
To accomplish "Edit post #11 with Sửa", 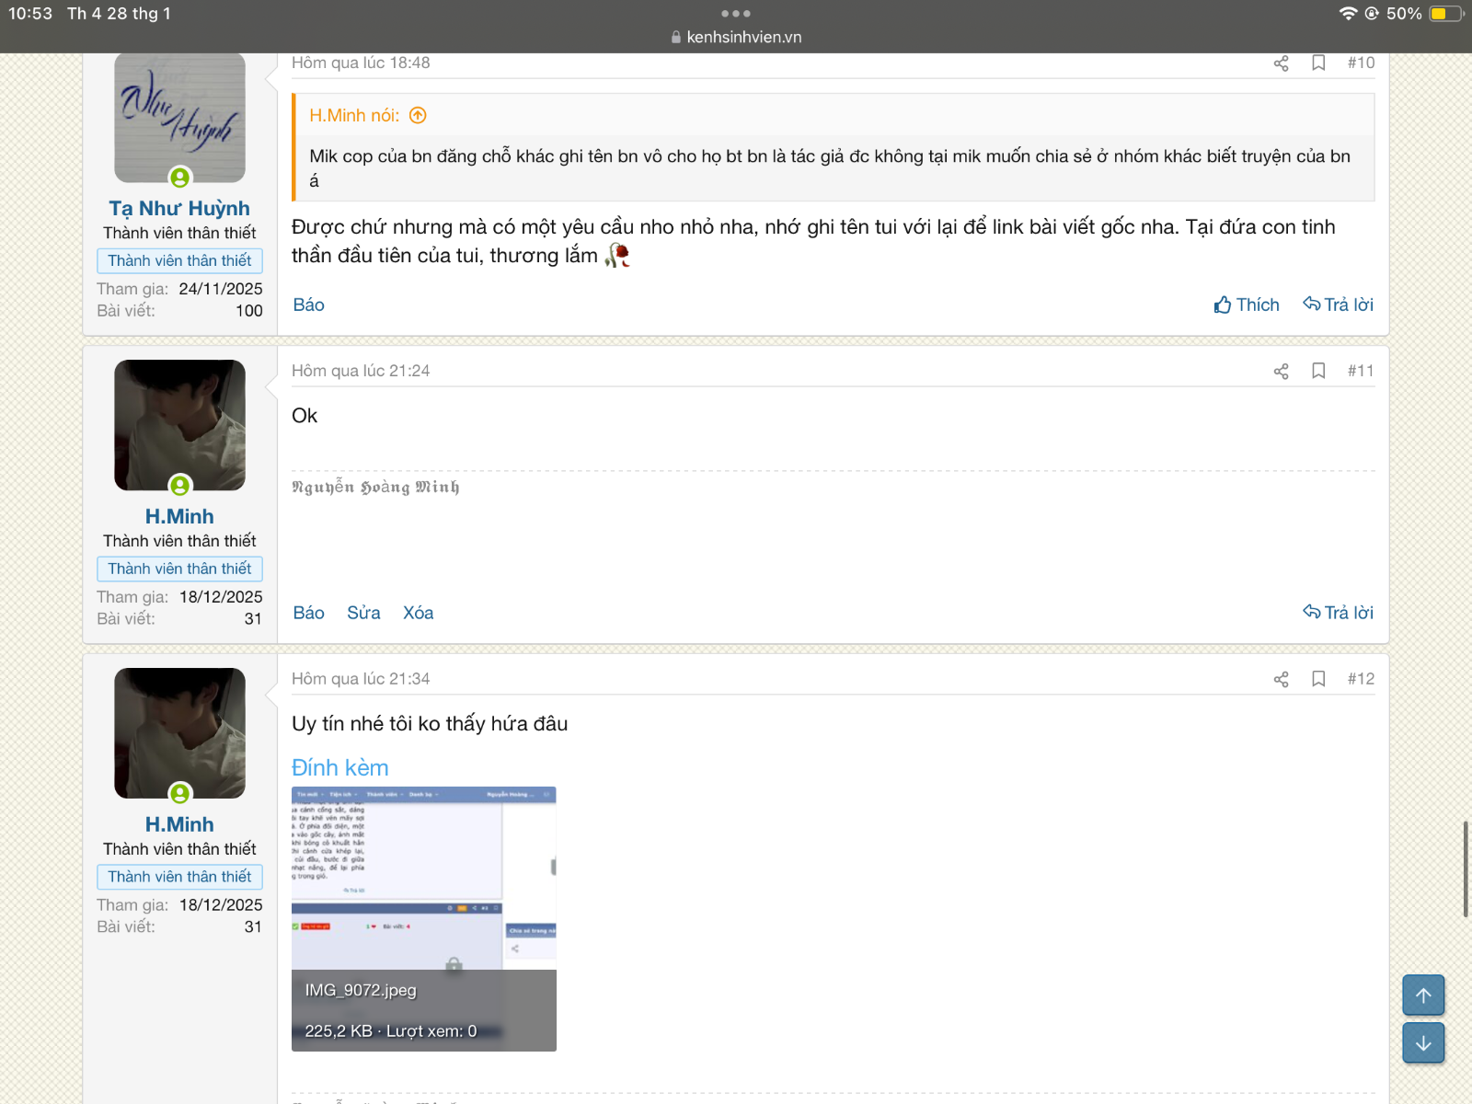I will tap(363, 613).
